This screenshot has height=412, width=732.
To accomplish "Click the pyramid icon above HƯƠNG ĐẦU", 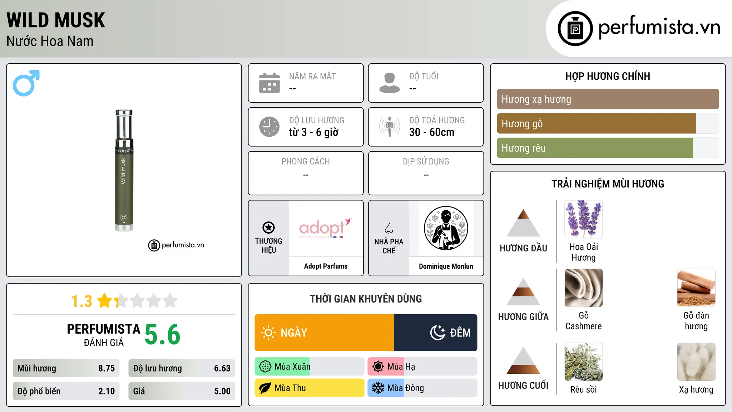I will click(523, 223).
